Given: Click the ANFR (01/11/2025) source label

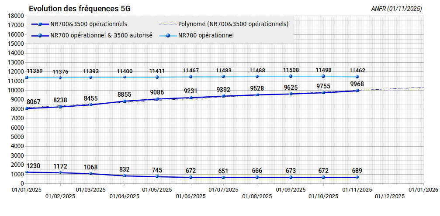Looking at the screenshot, I should point(396,9).
